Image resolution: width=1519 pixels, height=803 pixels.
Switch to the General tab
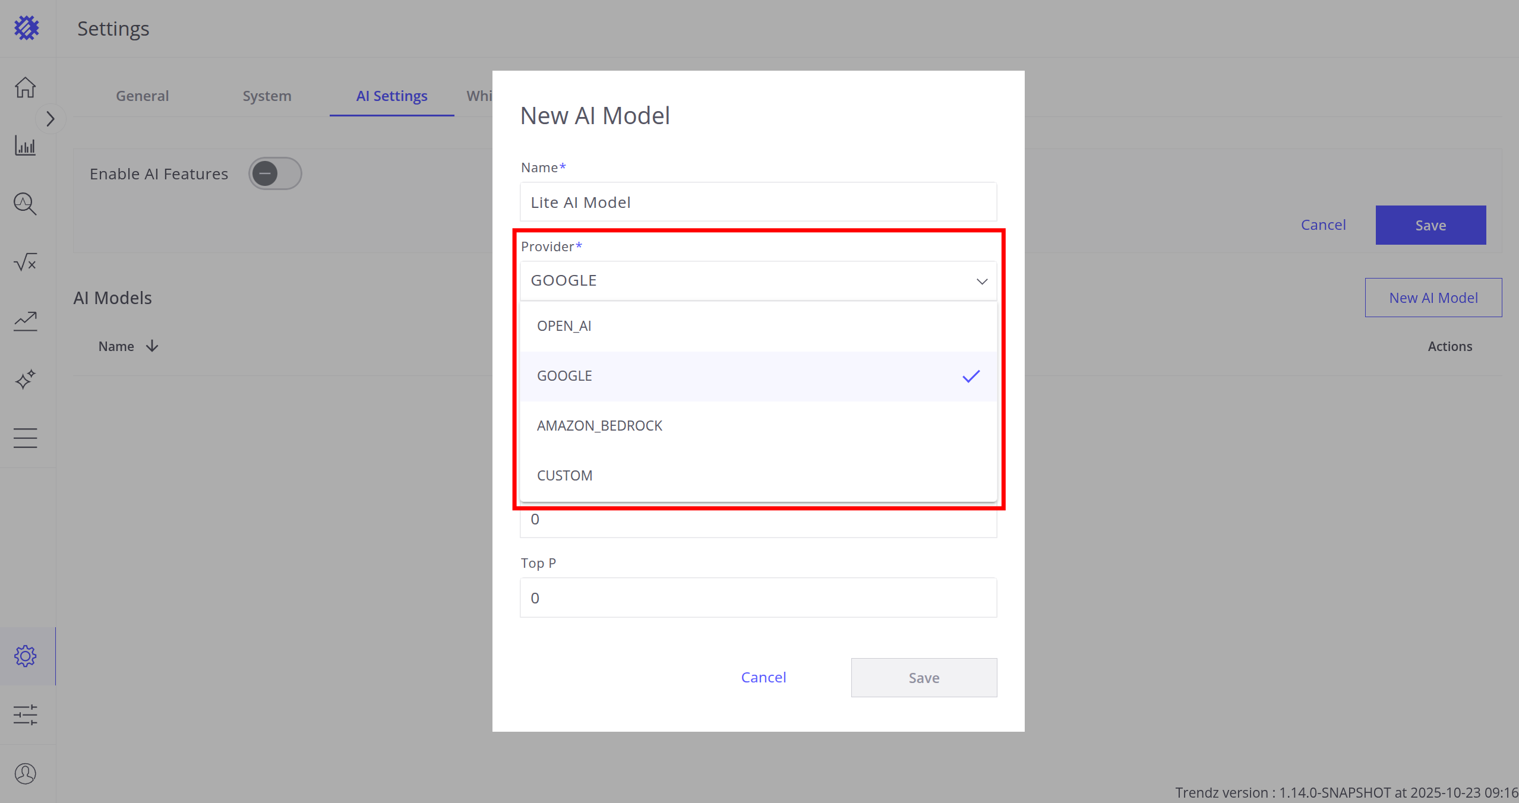click(142, 96)
